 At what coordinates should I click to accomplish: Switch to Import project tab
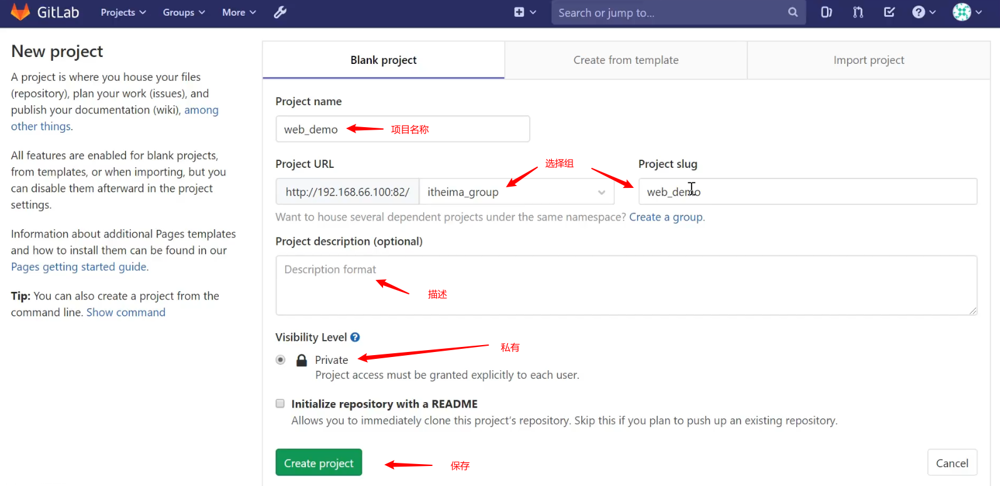tap(868, 60)
